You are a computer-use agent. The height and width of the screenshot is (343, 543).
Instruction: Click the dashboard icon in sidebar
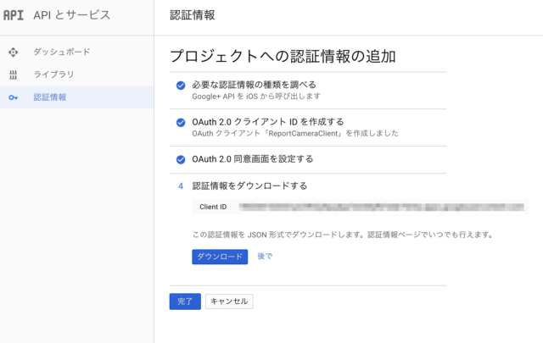point(14,52)
